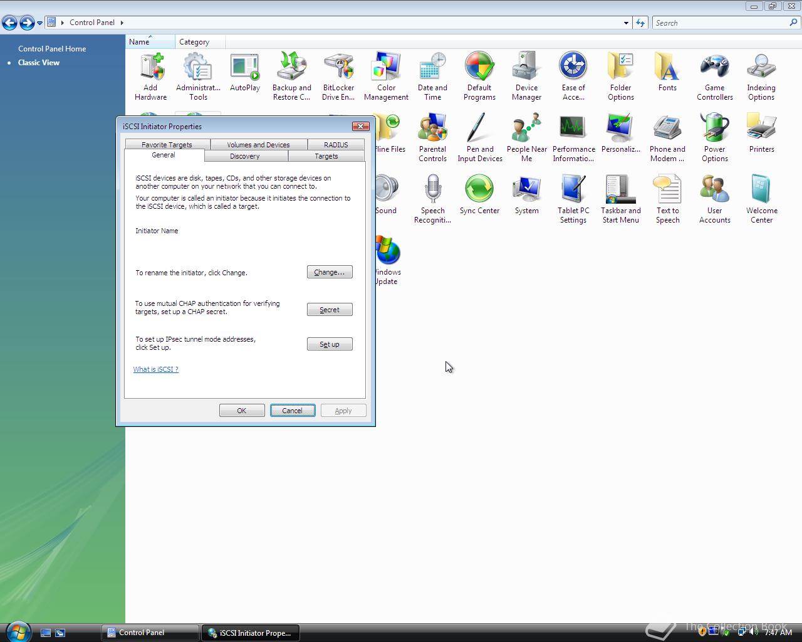Open Game Controllers icon
This screenshot has width=802, height=642.
point(714,76)
